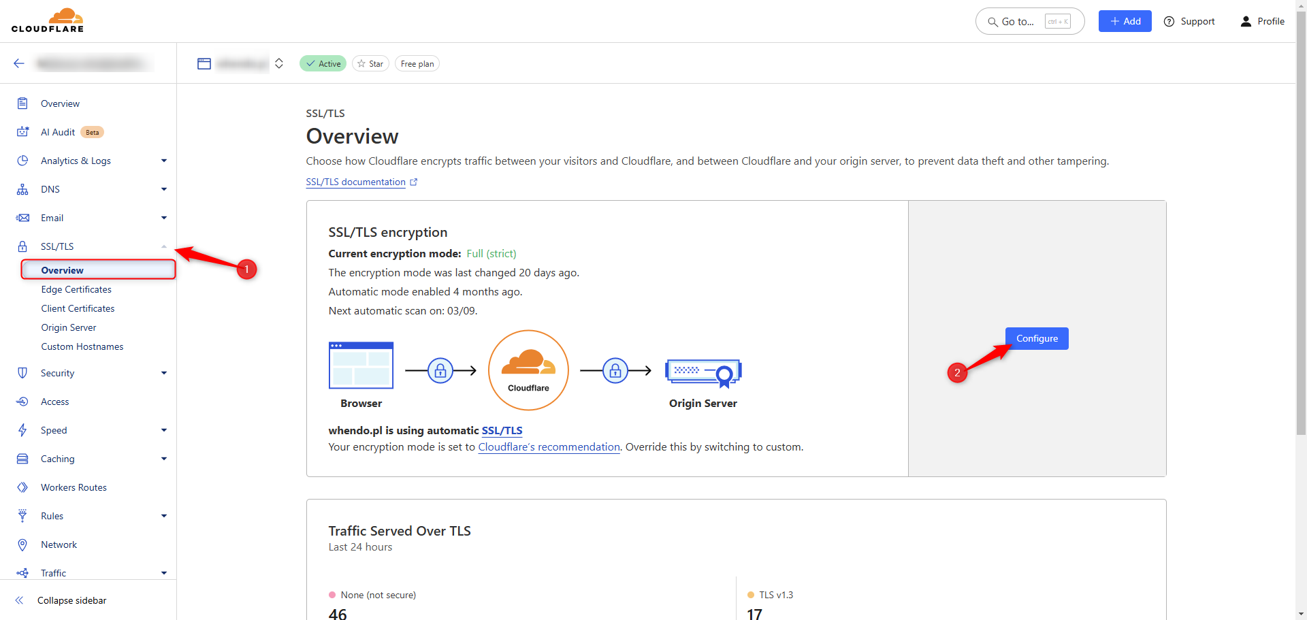Screen dimensions: 1307x620
Task: Click the back arrow to accounts
Action: (19, 63)
